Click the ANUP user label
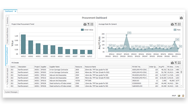The width and height of the screenshot is (188, 107). click(x=174, y=96)
